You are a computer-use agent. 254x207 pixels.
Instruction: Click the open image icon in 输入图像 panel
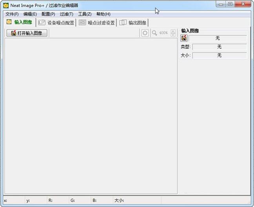pos(184,38)
